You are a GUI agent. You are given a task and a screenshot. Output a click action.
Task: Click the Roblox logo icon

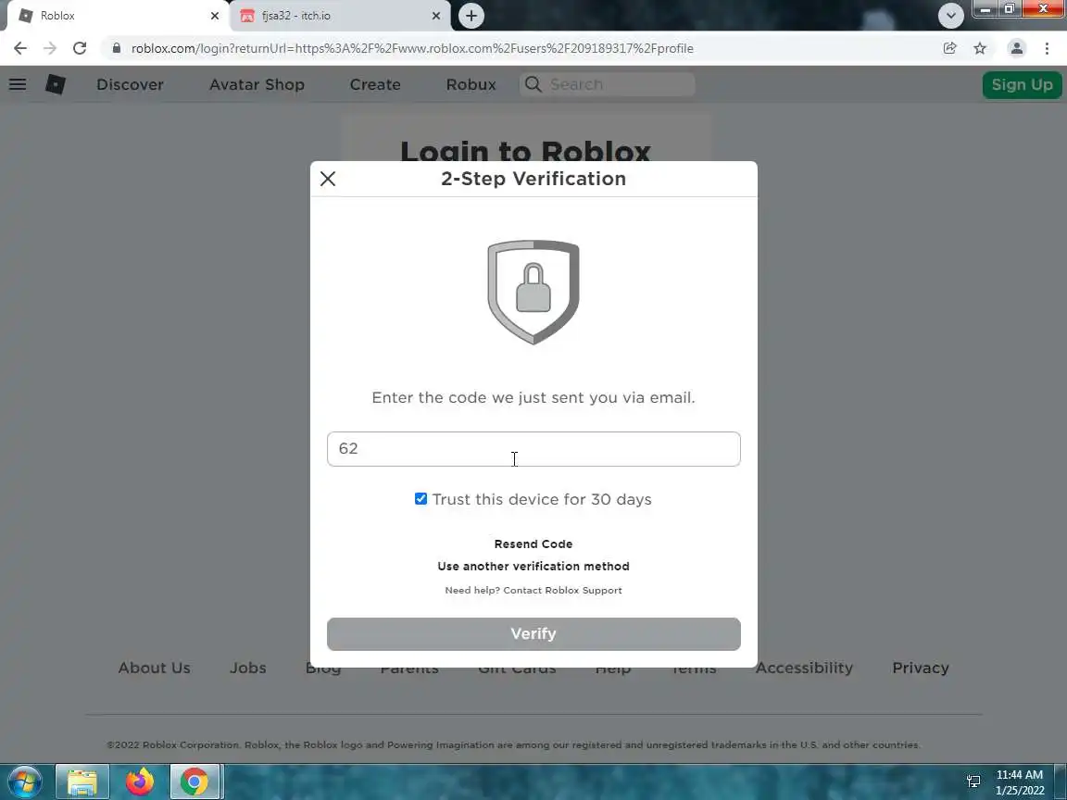click(56, 84)
